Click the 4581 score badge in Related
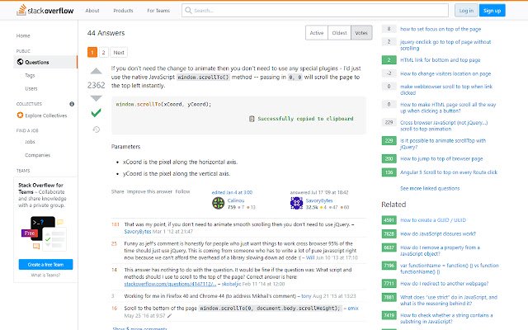The image size is (528, 330). tap(389, 220)
